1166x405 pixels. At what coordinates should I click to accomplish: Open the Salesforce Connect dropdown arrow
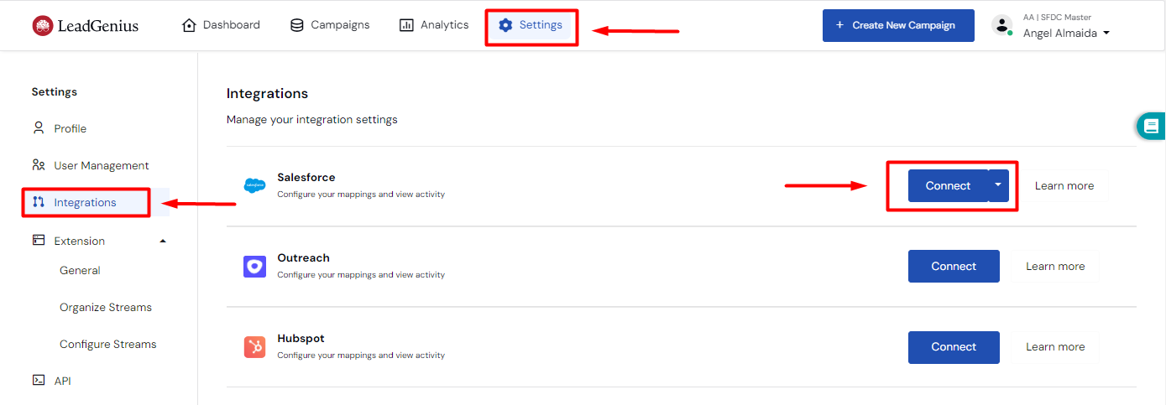pyautogui.click(x=998, y=185)
